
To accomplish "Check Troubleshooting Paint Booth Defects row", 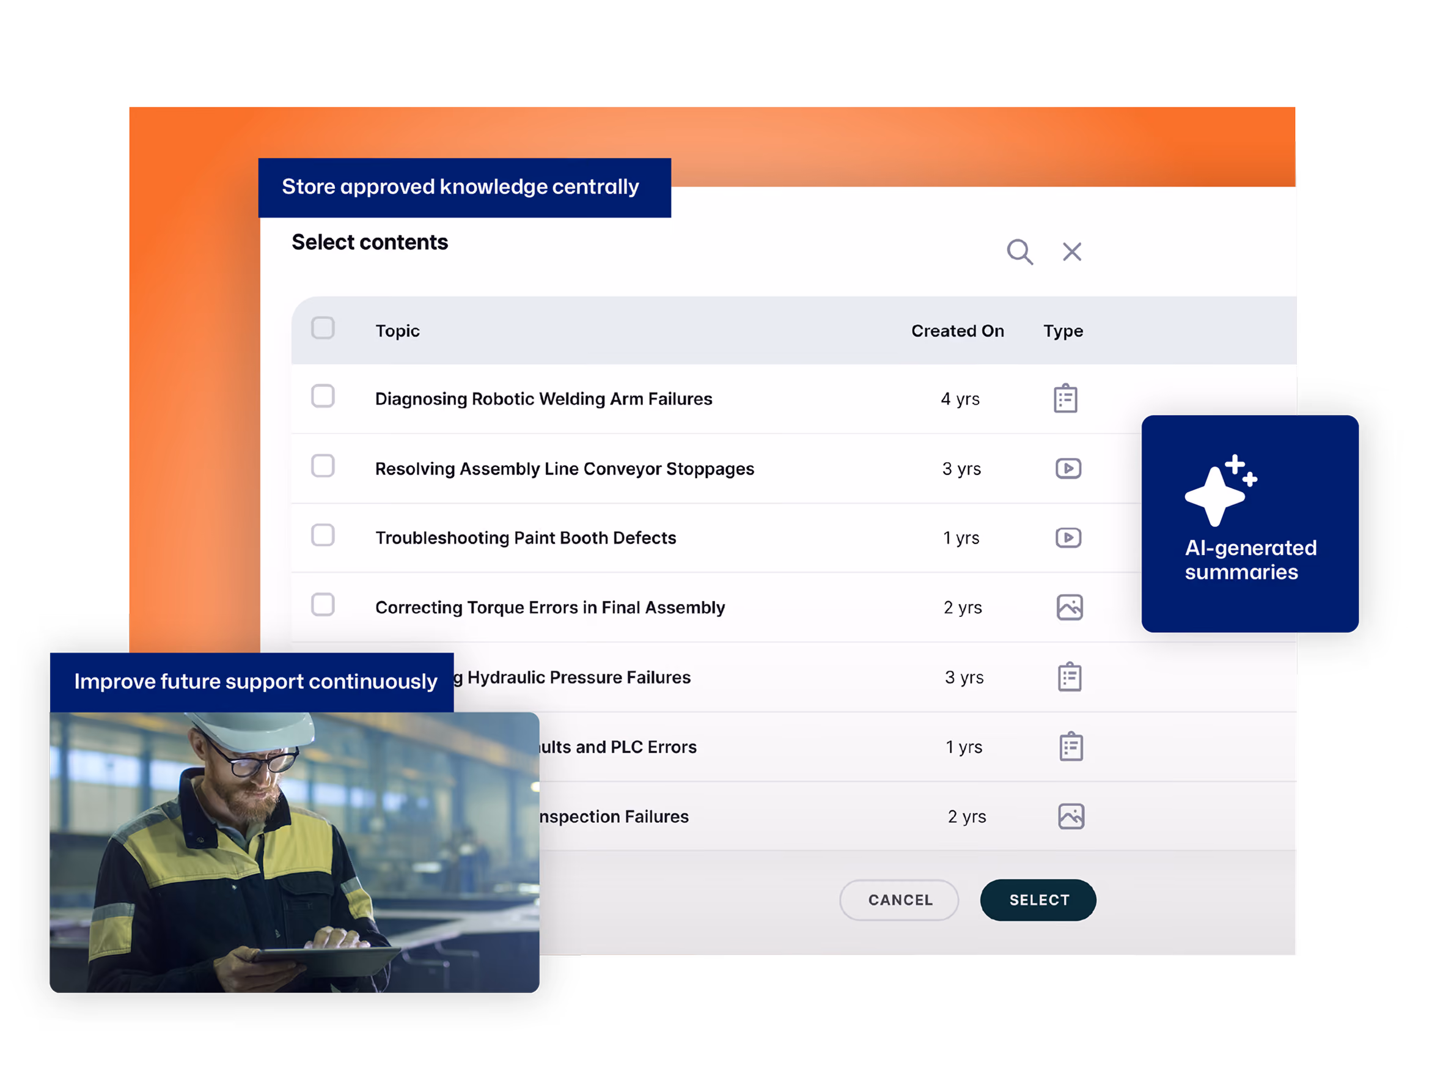I will tap(323, 535).
